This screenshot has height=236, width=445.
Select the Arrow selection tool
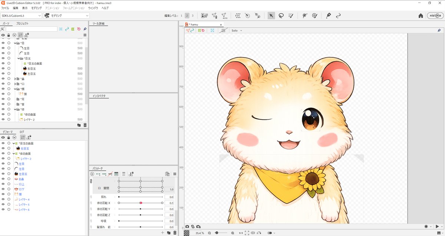pos(271,16)
